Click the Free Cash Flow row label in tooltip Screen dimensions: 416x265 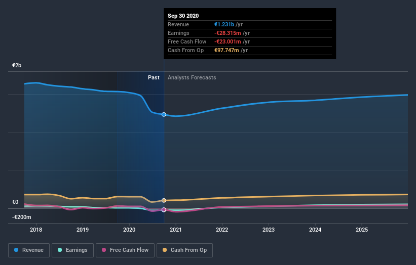click(187, 41)
